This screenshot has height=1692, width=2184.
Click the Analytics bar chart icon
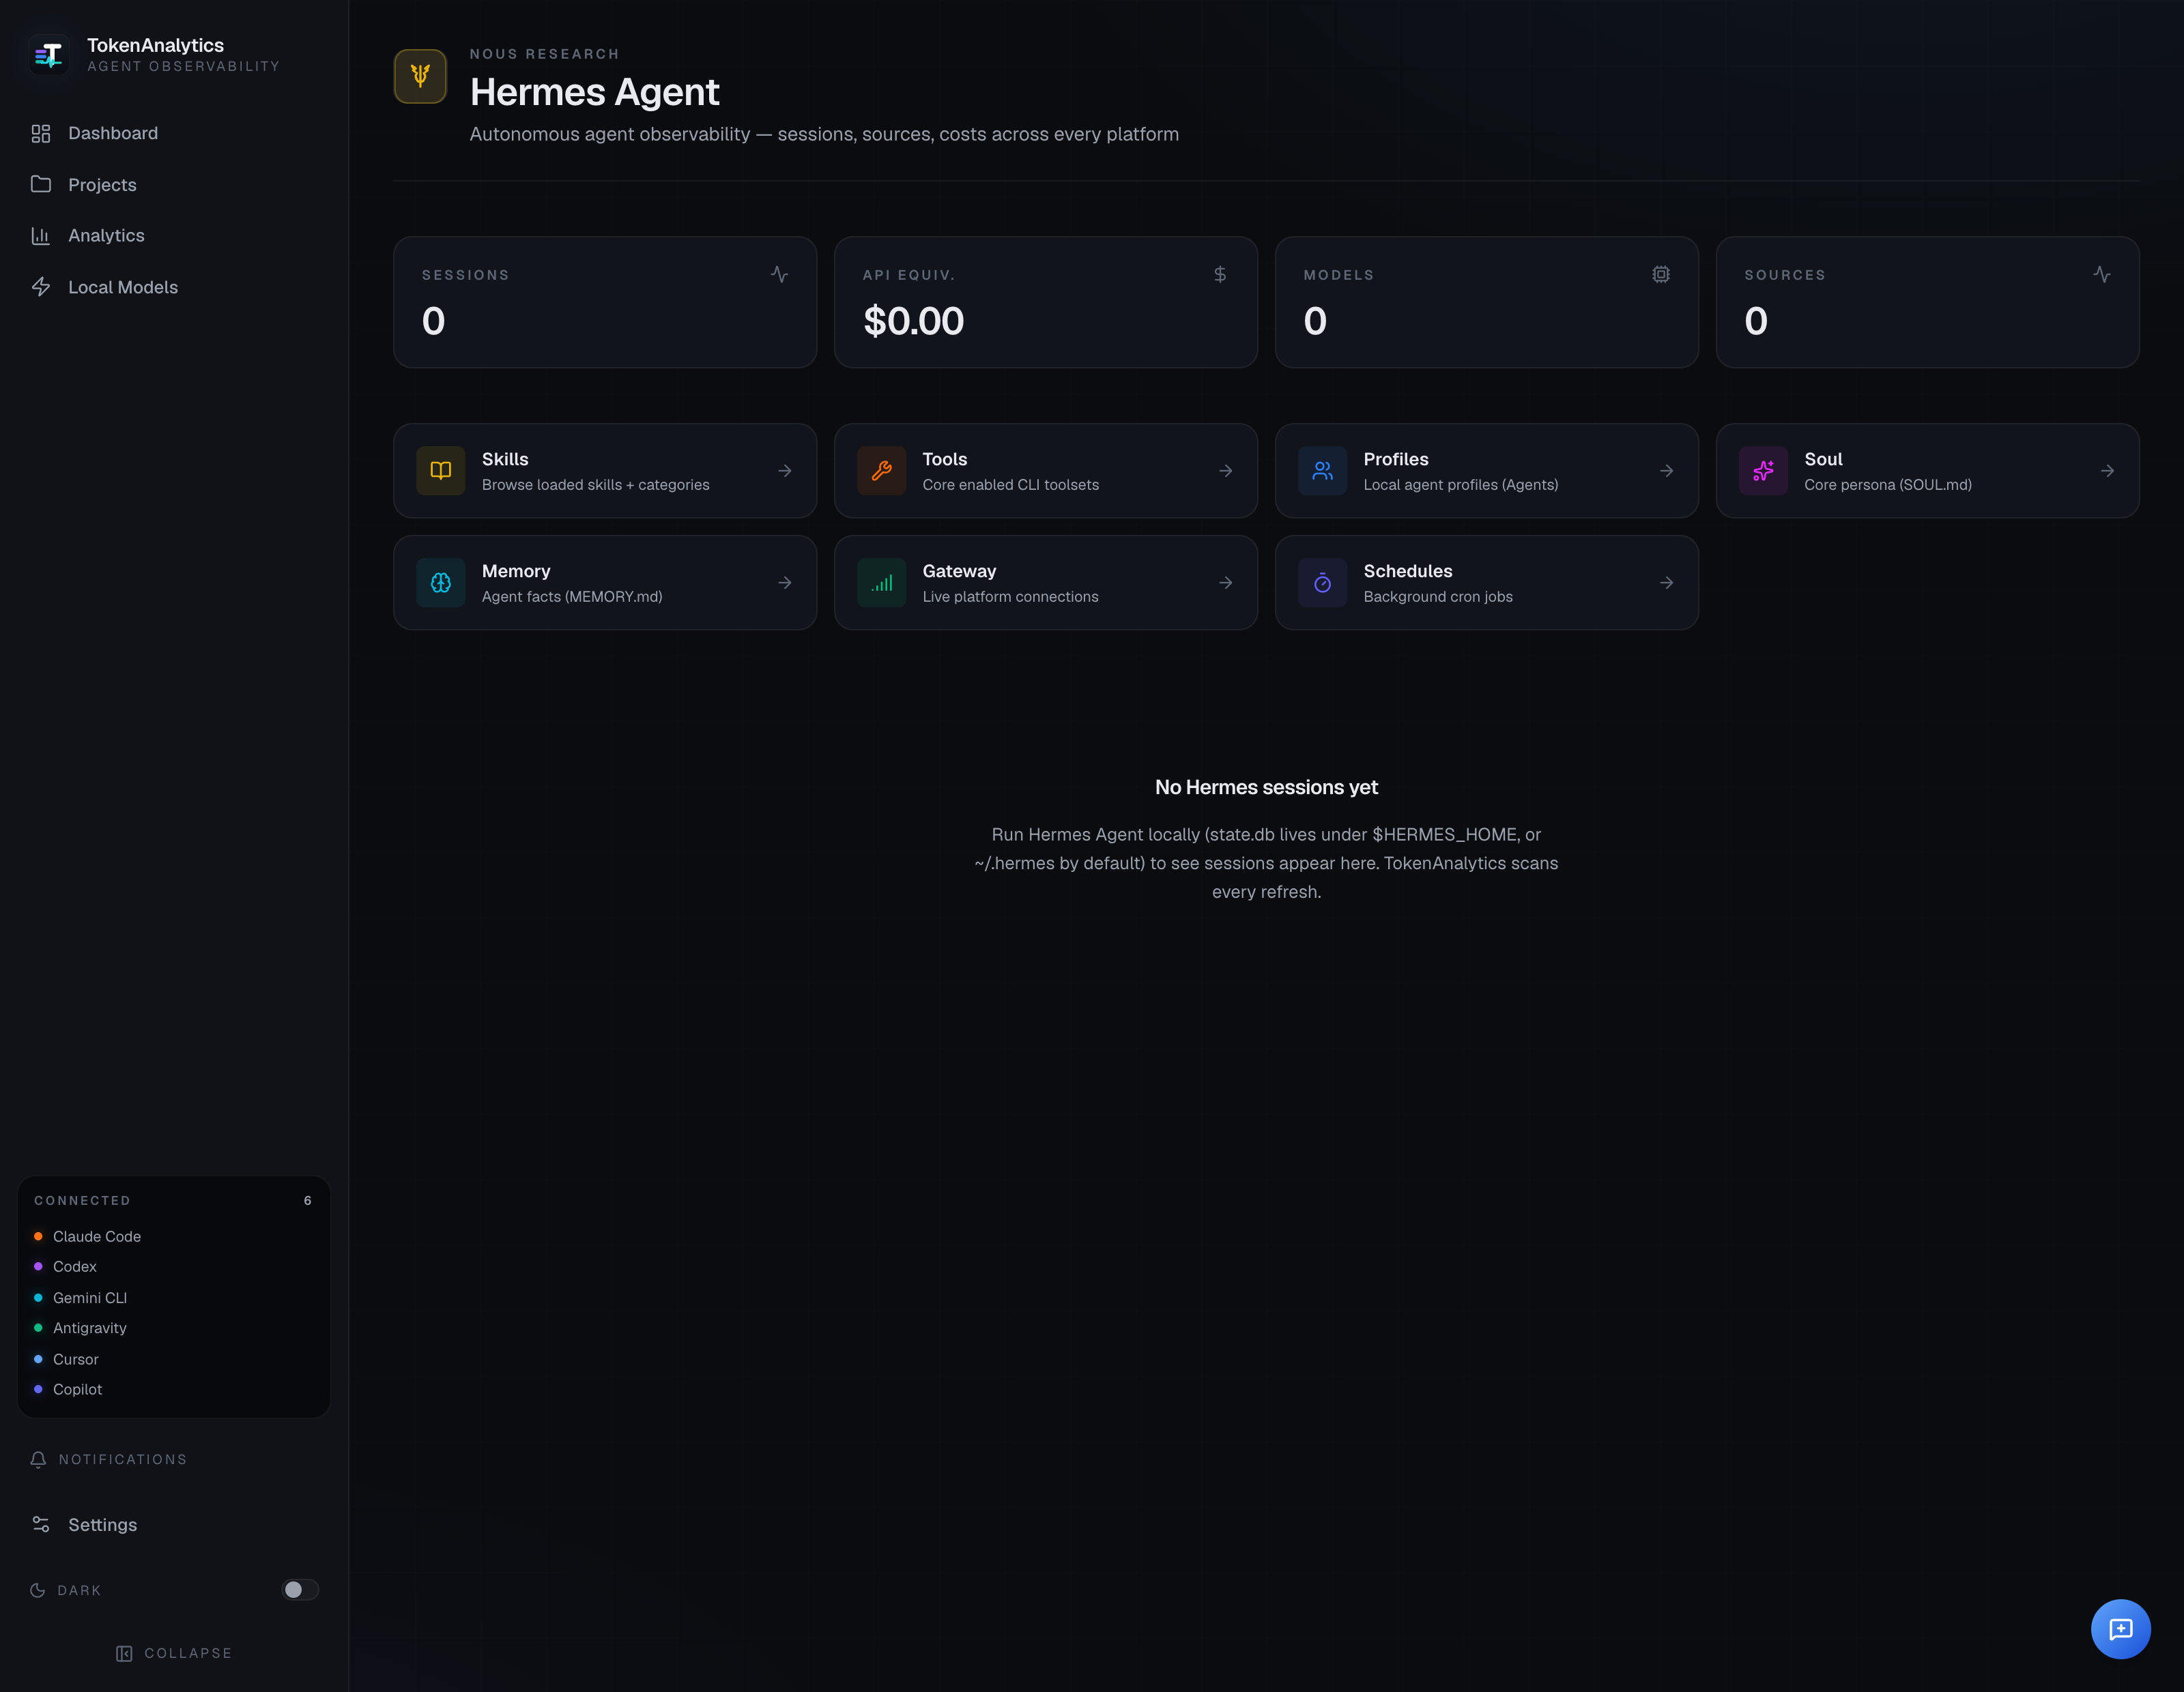tap(41, 236)
